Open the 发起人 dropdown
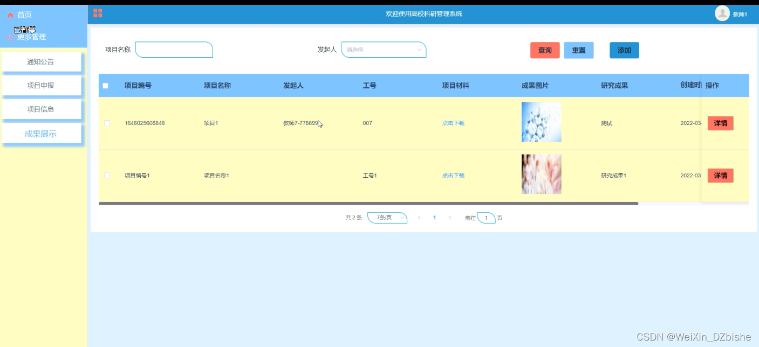The width and height of the screenshot is (759, 347). [x=384, y=50]
